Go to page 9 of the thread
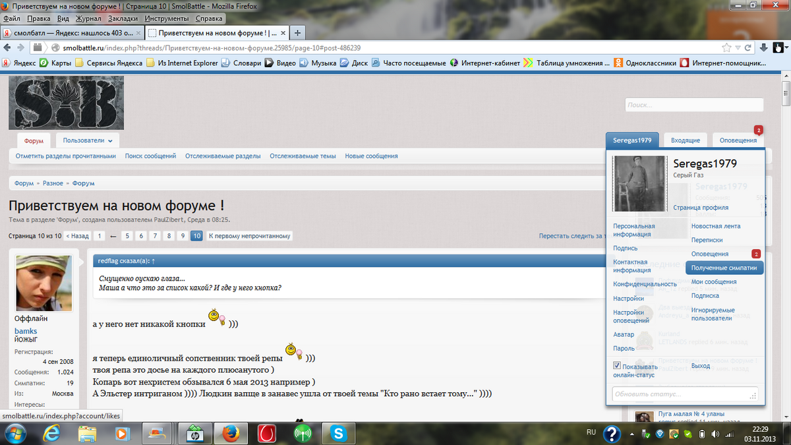Viewport: 791px width, 445px height. [x=183, y=236]
